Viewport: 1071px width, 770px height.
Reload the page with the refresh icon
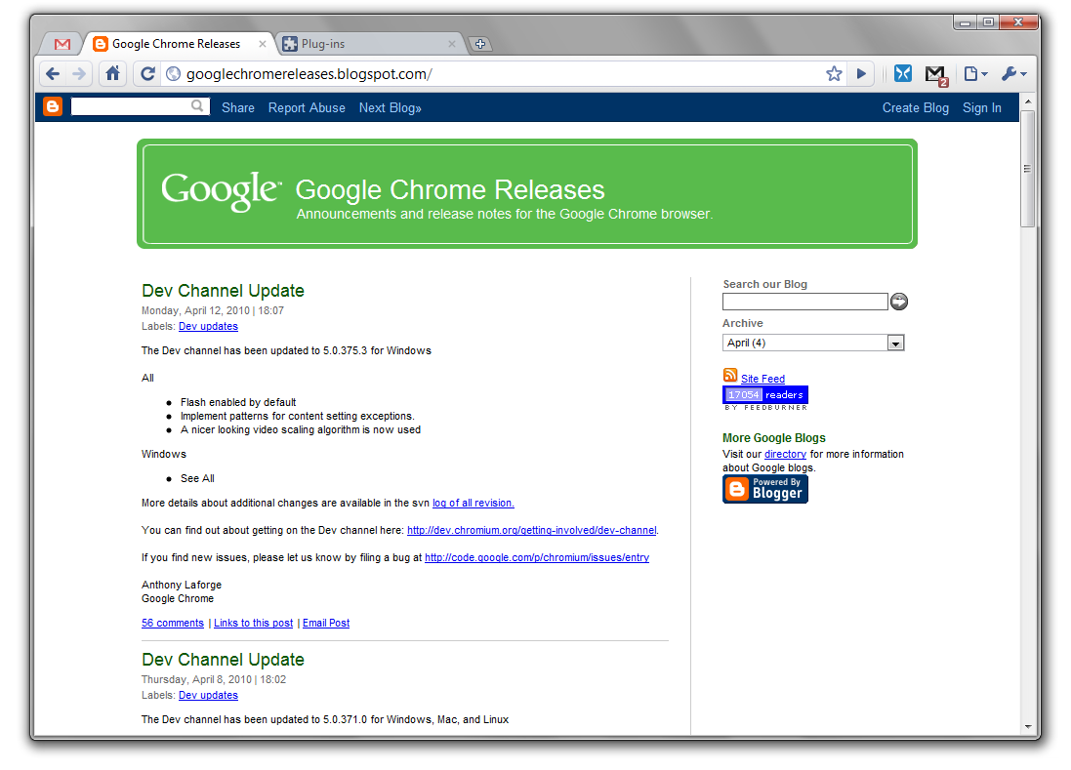(146, 73)
